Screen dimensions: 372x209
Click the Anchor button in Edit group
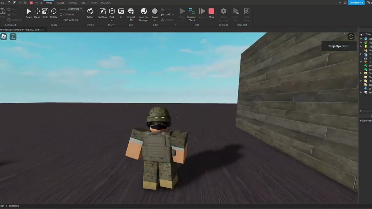[168, 20]
